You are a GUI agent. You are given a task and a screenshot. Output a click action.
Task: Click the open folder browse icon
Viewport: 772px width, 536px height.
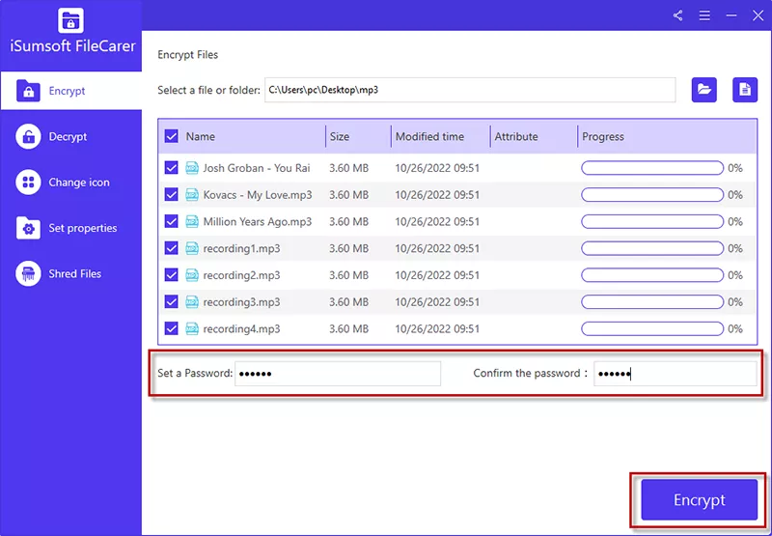coord(704,90)
